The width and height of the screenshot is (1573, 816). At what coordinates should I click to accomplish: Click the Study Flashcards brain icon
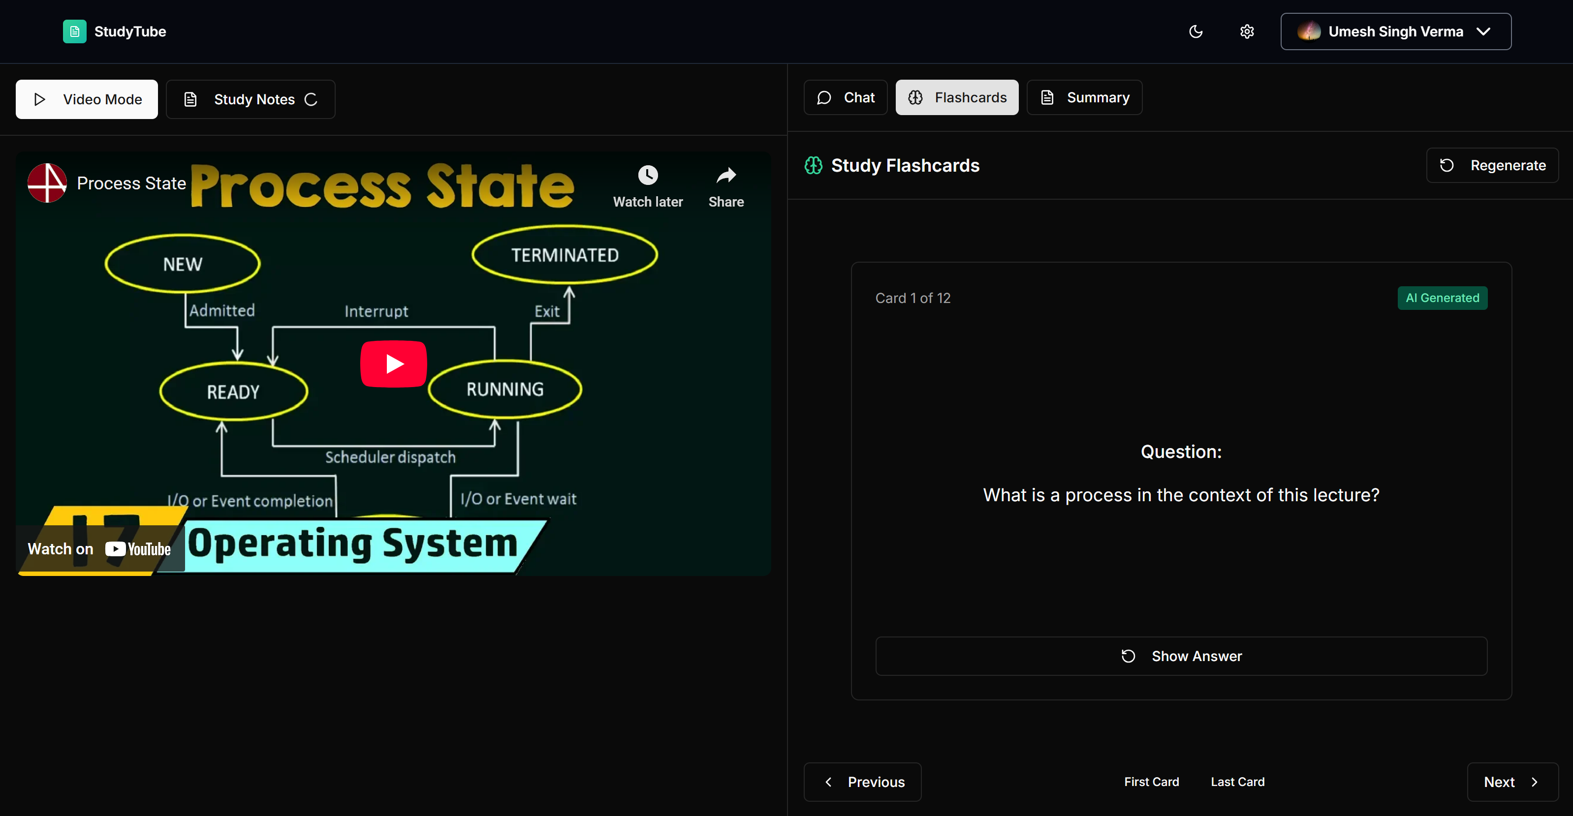click(x=814, y=165)
